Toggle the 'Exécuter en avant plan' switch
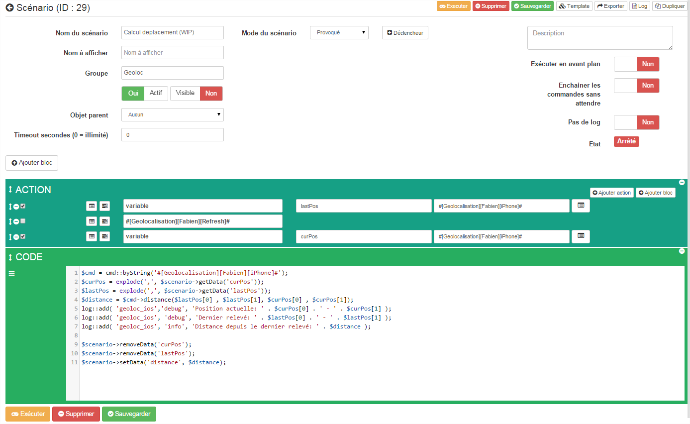Viewport: 690px width, 424px height. [636, 64]
